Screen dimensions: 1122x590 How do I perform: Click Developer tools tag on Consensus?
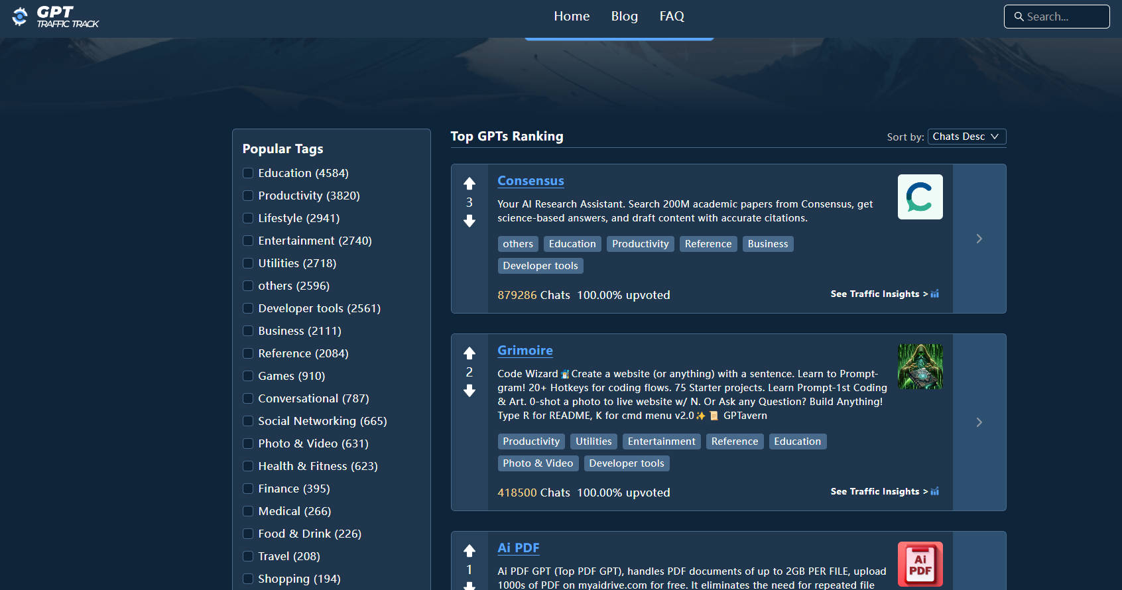(x=540, y=266)
